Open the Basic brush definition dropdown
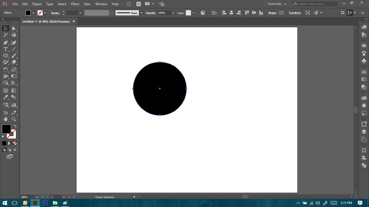Image resolution: width=369 pixels, height=207 pixels. click(x=141, y=13)
